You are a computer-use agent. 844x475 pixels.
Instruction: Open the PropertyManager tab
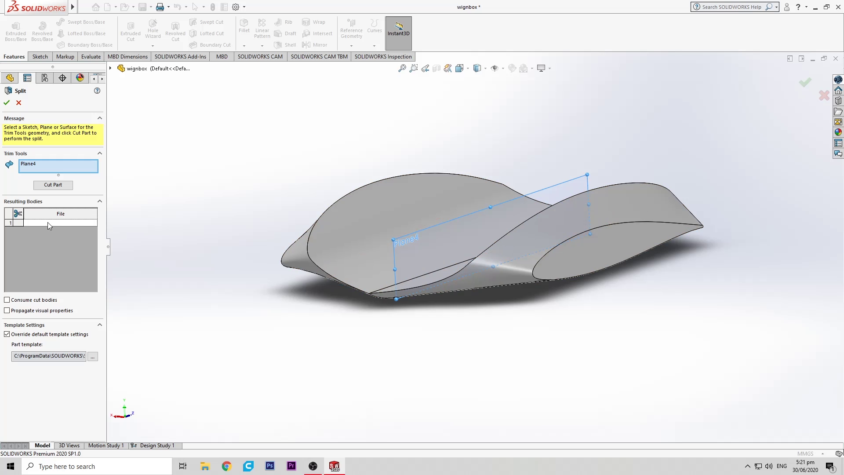point(27,78)
